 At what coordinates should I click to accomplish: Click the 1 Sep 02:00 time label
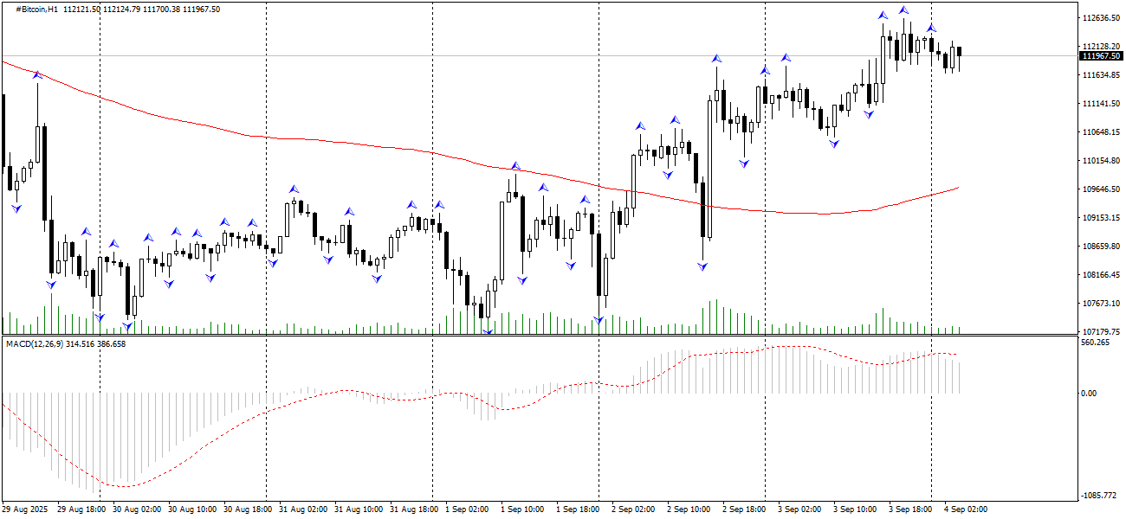click(x=468, y=509)
